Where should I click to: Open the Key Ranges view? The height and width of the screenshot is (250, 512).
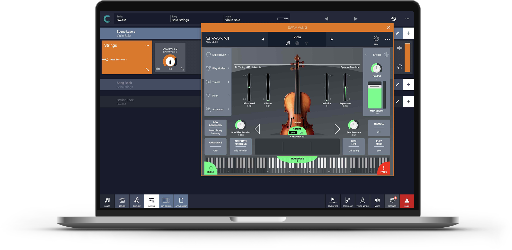[x=166, y=202]
